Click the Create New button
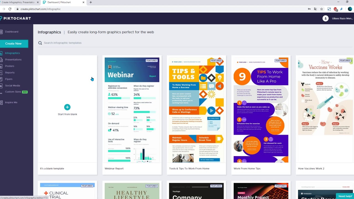Screen dimensions: 354x199 [x=14, y=43]
